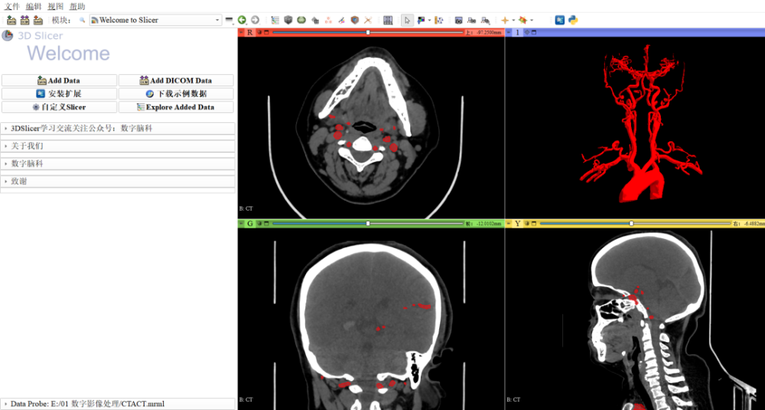Toggle the red slice link icon

click(260, 32)
